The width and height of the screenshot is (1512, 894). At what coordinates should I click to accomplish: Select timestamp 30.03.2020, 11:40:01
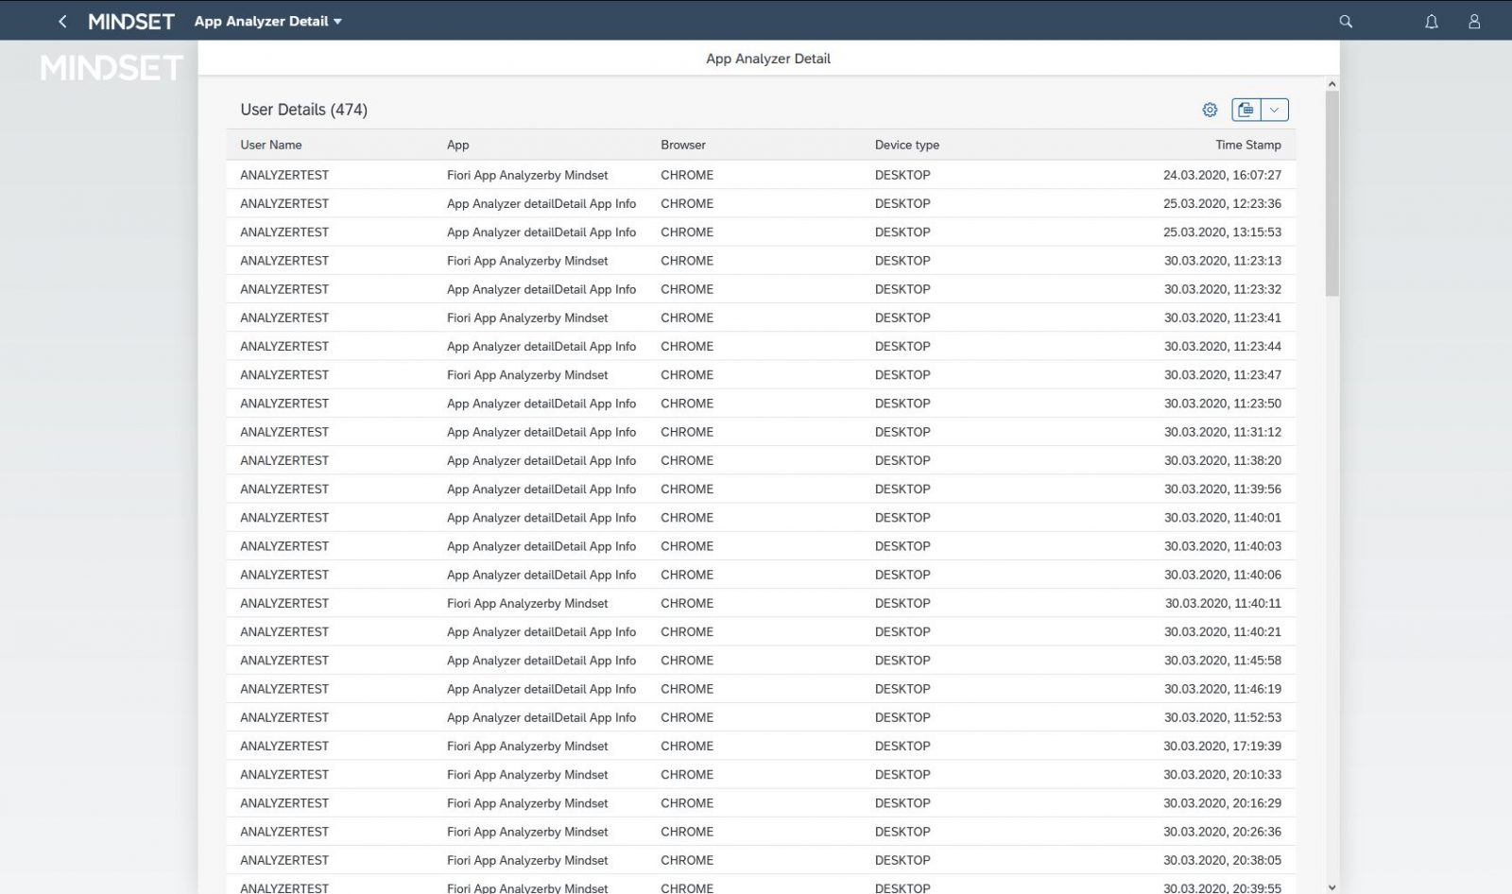(x=1223, y=517)
